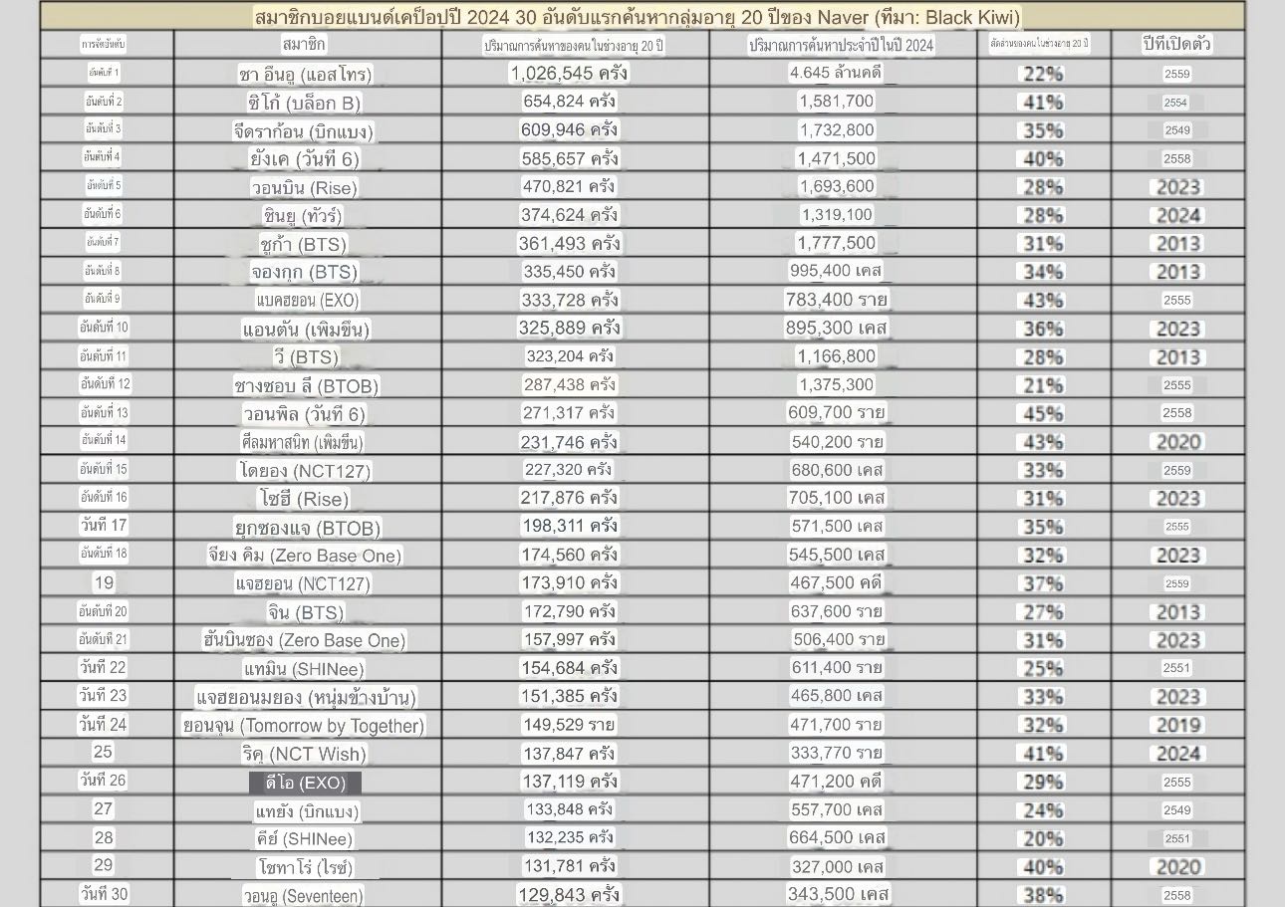
Task: Select the member cell "โชฮี (Rise)"
Action: [x=303, y=499]
